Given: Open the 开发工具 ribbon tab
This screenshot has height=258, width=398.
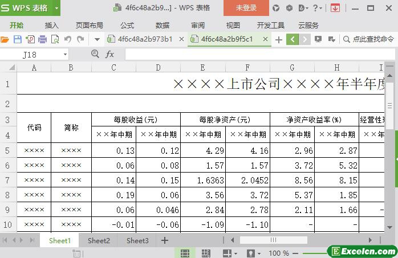Looking at the screenshot, I should tap(271, 25).
